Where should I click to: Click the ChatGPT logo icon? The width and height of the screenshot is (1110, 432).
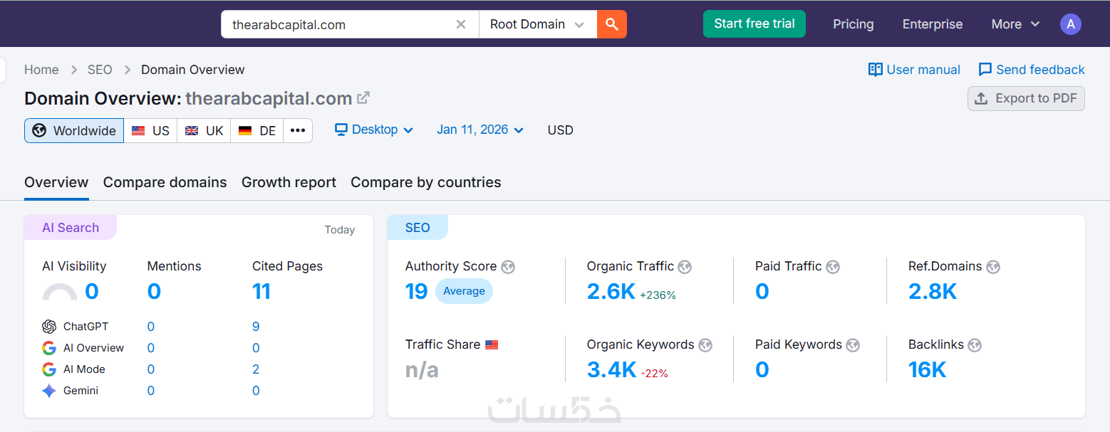click(49, 327)
